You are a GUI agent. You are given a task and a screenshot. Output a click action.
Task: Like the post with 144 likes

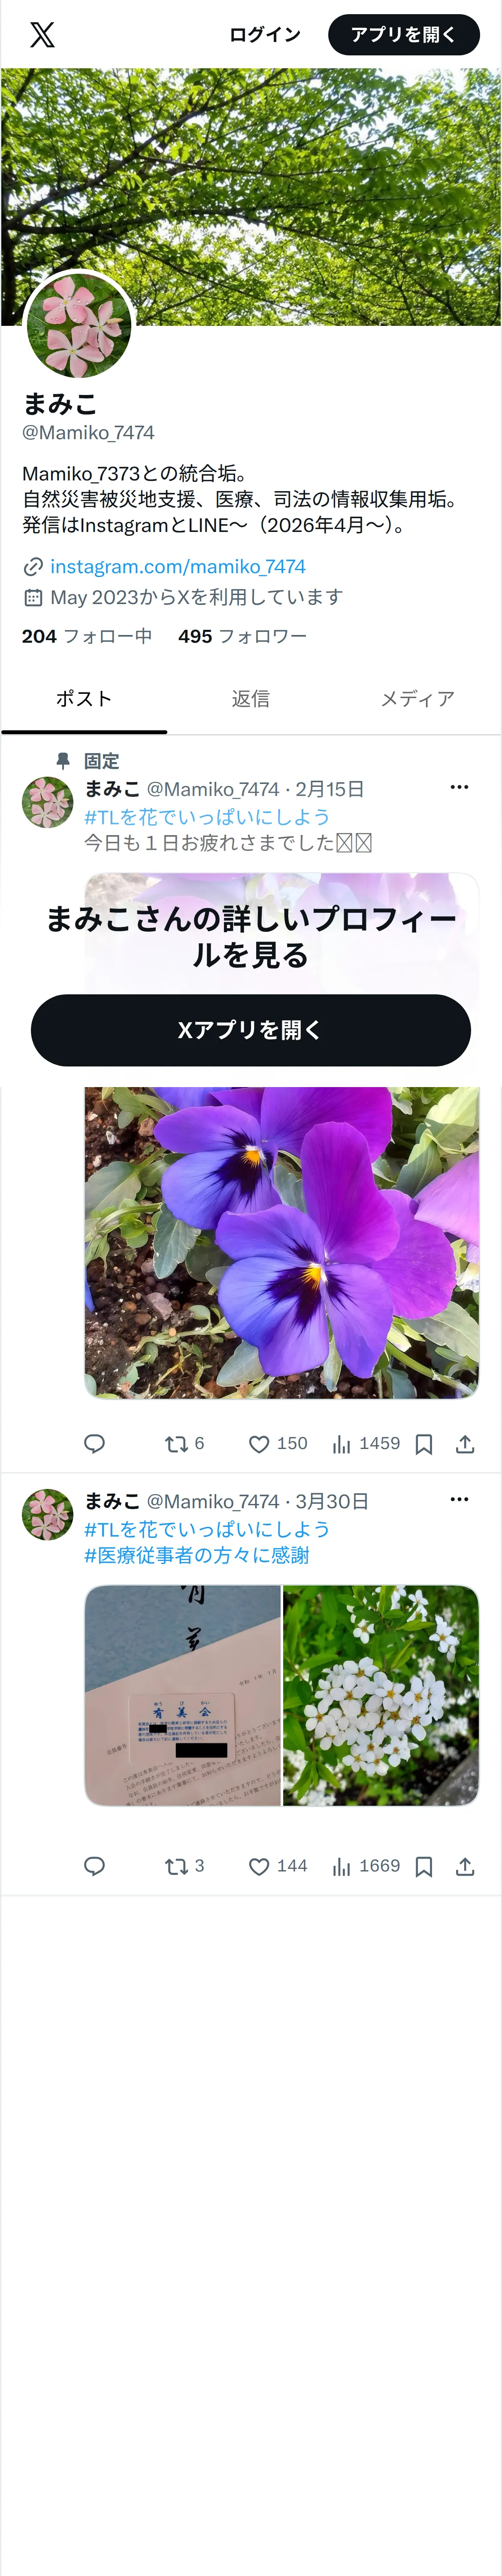point(278,1866)
